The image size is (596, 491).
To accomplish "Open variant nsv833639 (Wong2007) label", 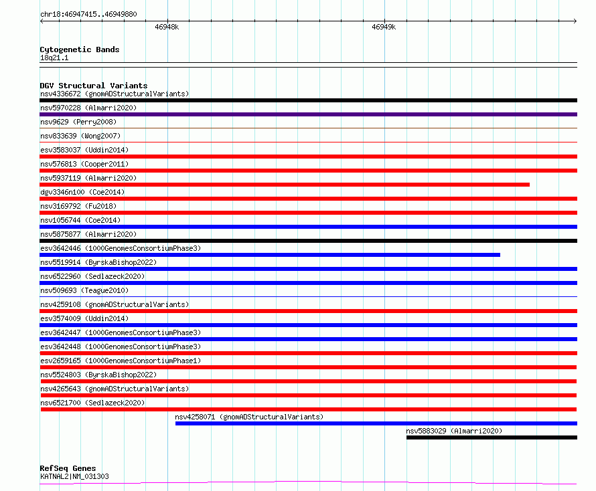I will point(80,136).
